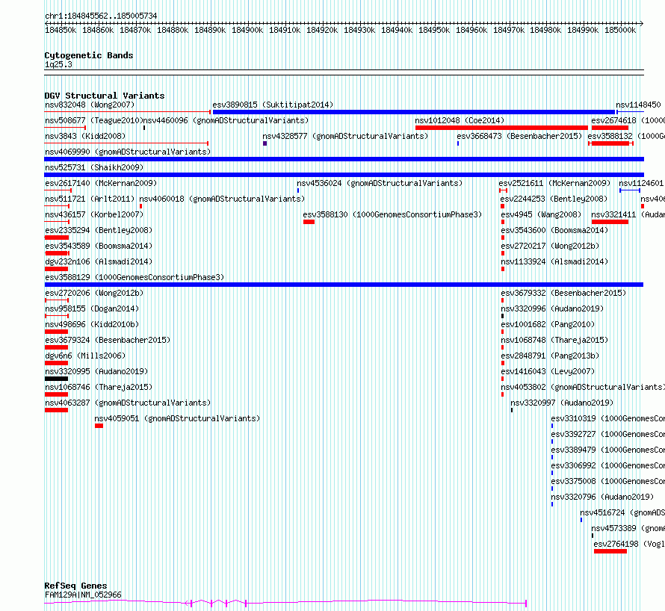The height and width of the screenshot is (611, 665).
Task: Open nsv4063287 (gnomADStructuralVariants) label
Action: (x=128, y=403)
